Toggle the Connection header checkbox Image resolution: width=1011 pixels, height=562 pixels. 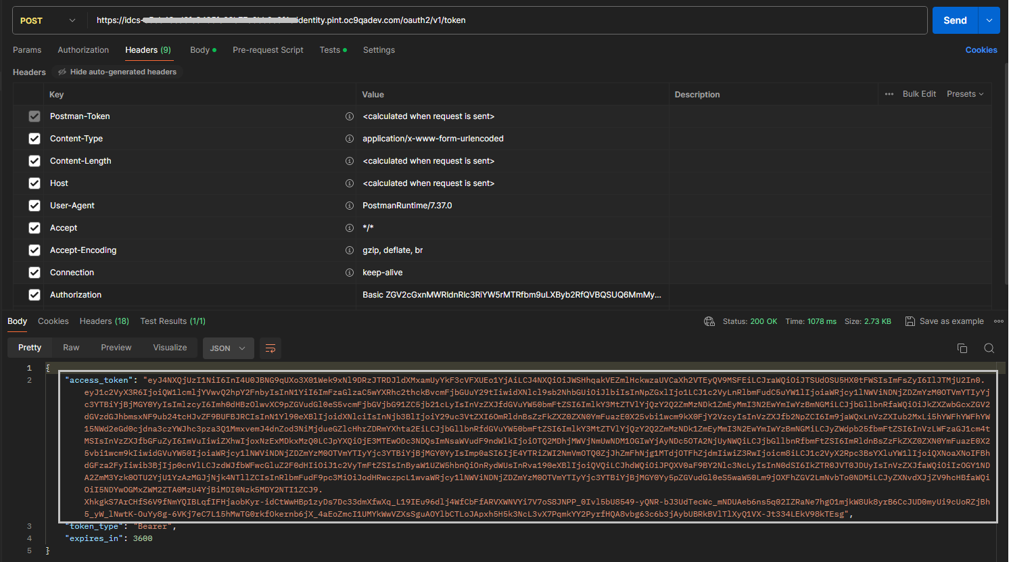tap(34, 273)
